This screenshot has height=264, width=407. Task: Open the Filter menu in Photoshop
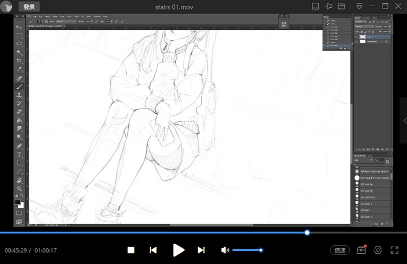pyautogui.click(x=77, y=16)
